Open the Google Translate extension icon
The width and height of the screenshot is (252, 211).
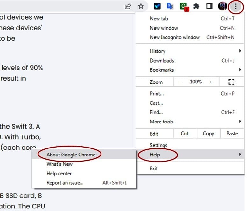click(x=170, y=6)
